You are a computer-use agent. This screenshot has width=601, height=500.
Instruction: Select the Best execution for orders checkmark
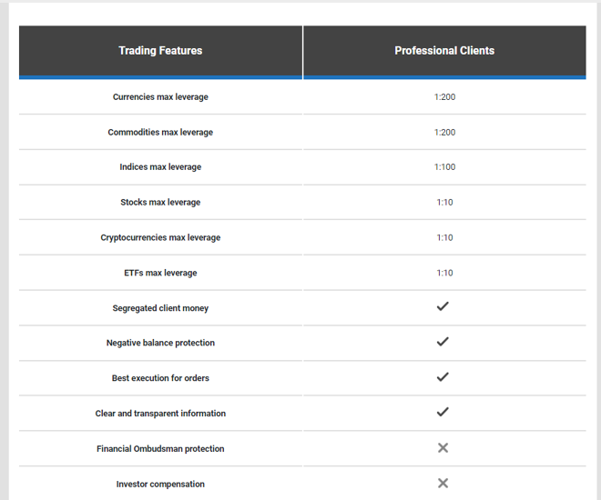(443, 376)
